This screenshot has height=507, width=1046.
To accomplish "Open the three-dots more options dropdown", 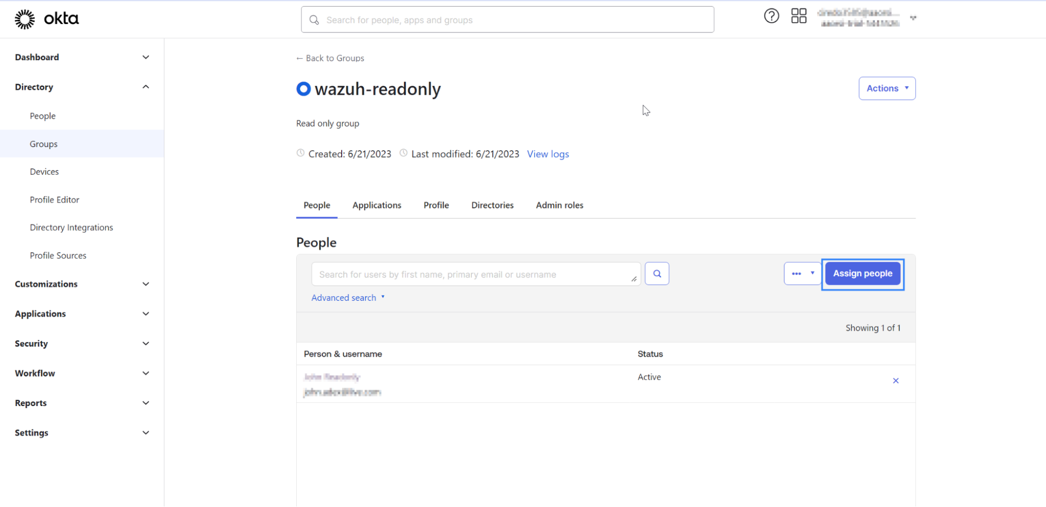I will click(x=802, y=274).
